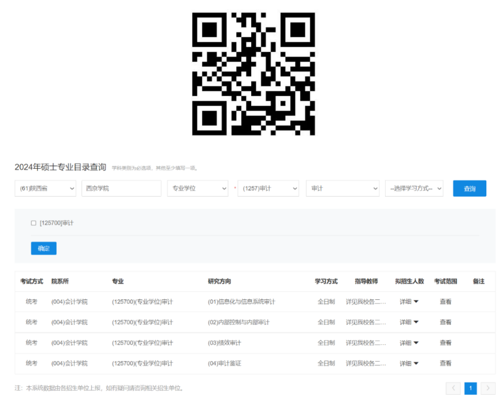Screen dimensions: 501x403
Task: Click 查看 link for 内部控制与内部审计 row
Action: [446, 322]
